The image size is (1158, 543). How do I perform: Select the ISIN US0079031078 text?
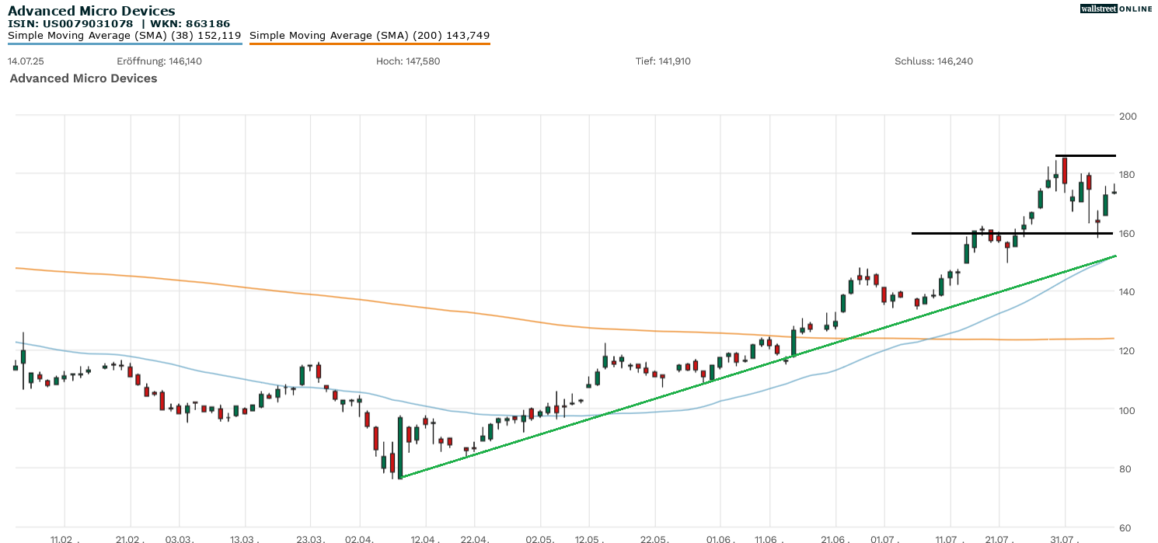72,23
